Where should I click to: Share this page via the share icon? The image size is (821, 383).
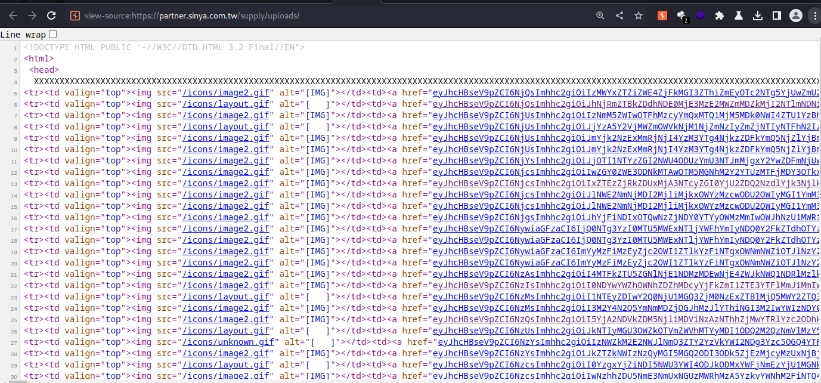(x=619, y=16)
